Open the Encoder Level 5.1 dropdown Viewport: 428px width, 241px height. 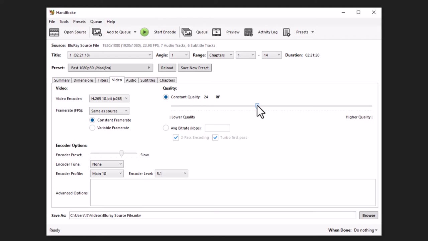[171, 174]
